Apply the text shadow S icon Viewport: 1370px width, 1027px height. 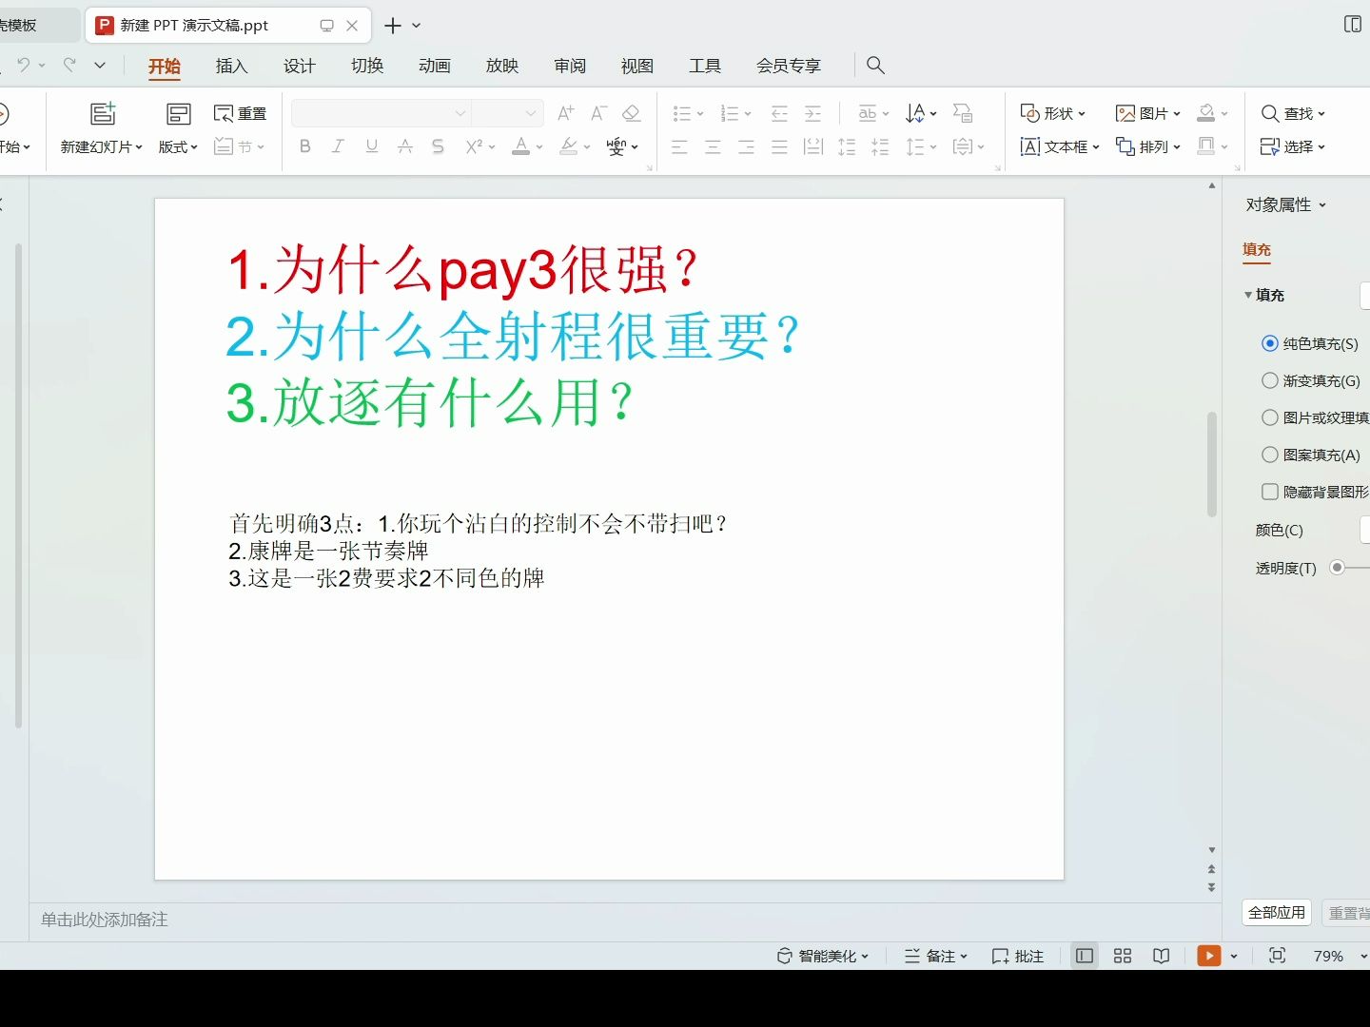coord(438,146)
